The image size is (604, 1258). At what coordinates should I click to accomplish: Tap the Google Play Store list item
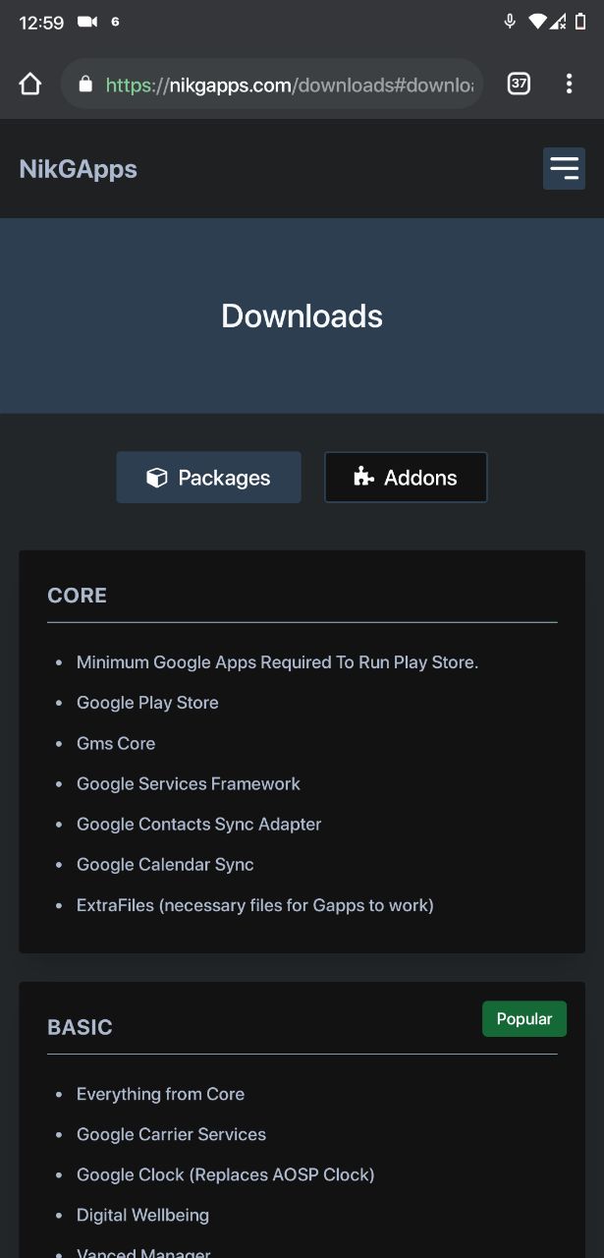click(x=147, y=703)
